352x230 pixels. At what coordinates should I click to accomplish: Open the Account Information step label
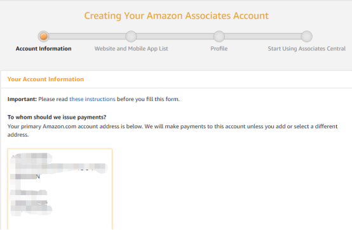[44, 49]
